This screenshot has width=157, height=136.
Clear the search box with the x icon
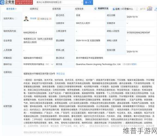point(82,2)
